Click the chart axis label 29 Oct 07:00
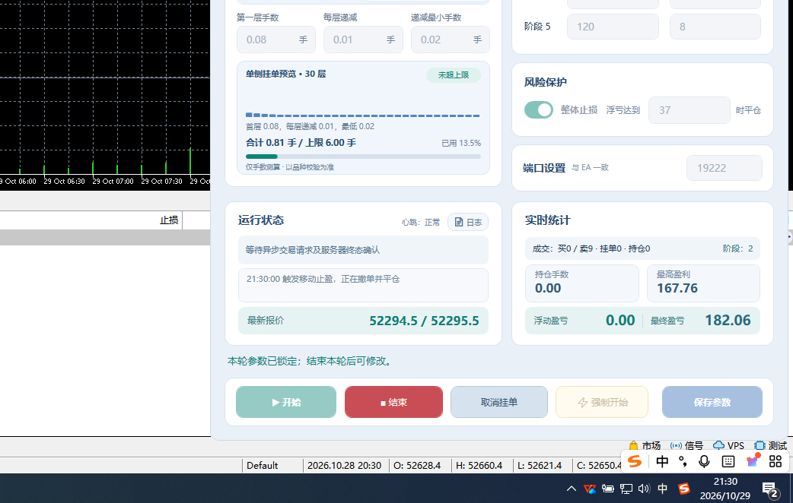793x503 pixels. pos(113,181)
